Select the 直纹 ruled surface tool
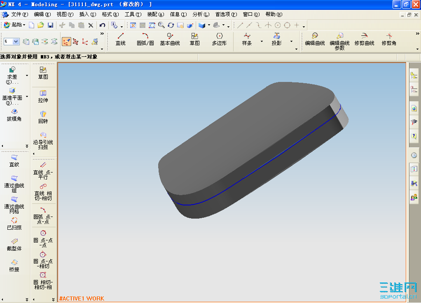421x303 pixels. coord(14,161)
